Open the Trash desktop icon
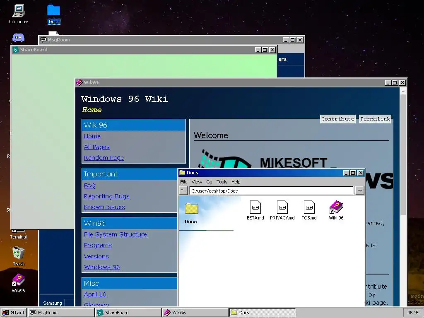The image size is (424, 318). [18, 256]
